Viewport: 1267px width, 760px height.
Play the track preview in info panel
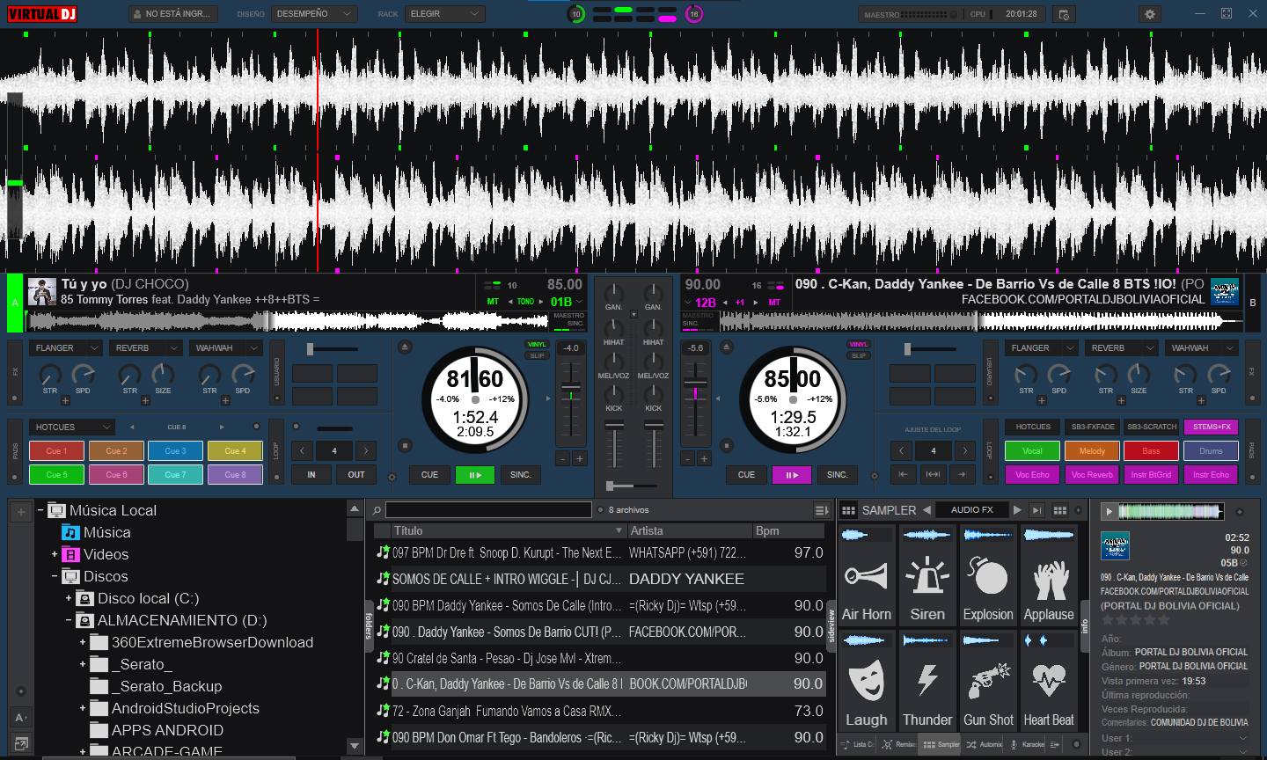(x=1110, y=511)
